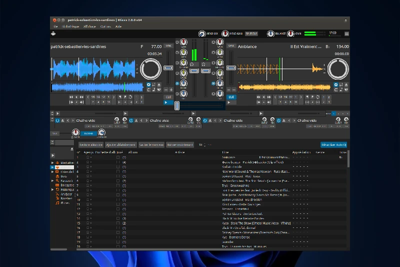This screenshot has width=400, height=267.
Task: Select the Analyser item in library sidebar
Action: tap(66, 194)
